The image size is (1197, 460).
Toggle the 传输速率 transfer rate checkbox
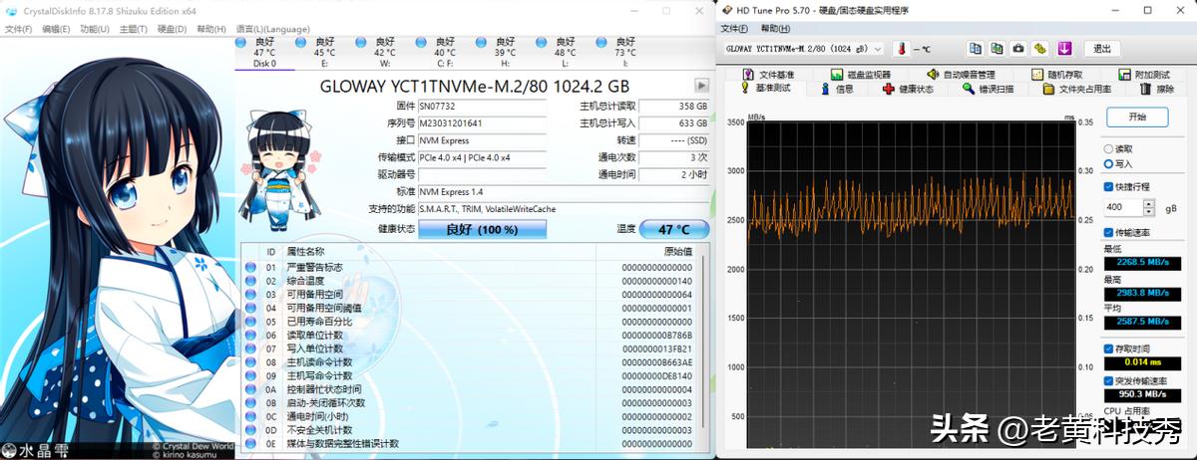coord(1108,232)
